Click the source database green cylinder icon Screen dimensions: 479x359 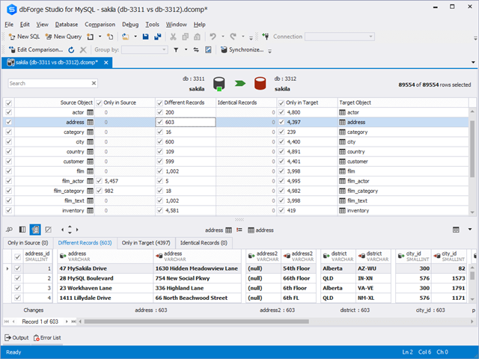pos(220,82)
